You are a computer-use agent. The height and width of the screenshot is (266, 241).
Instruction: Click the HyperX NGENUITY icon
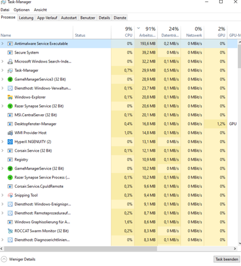(10, 142)
